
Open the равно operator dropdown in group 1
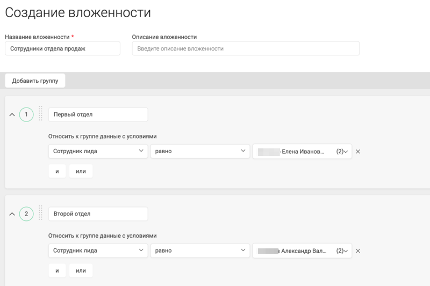(200, 152)
